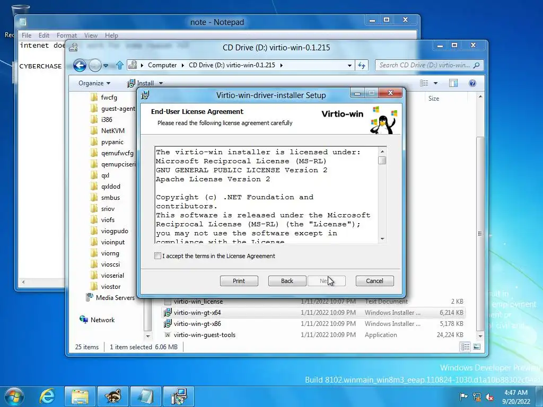Expand chevron after Computer breadcrumb
This screenshot has width=543, height=407.
coord(183,65)
